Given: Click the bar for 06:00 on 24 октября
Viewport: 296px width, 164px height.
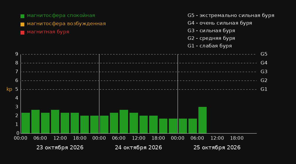Looking at the screenshot, I should point(124,122).
